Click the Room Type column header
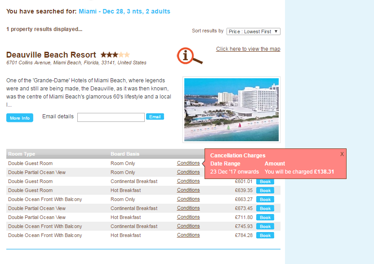Viewport: 374px width, 264px height. coord(22,154)
